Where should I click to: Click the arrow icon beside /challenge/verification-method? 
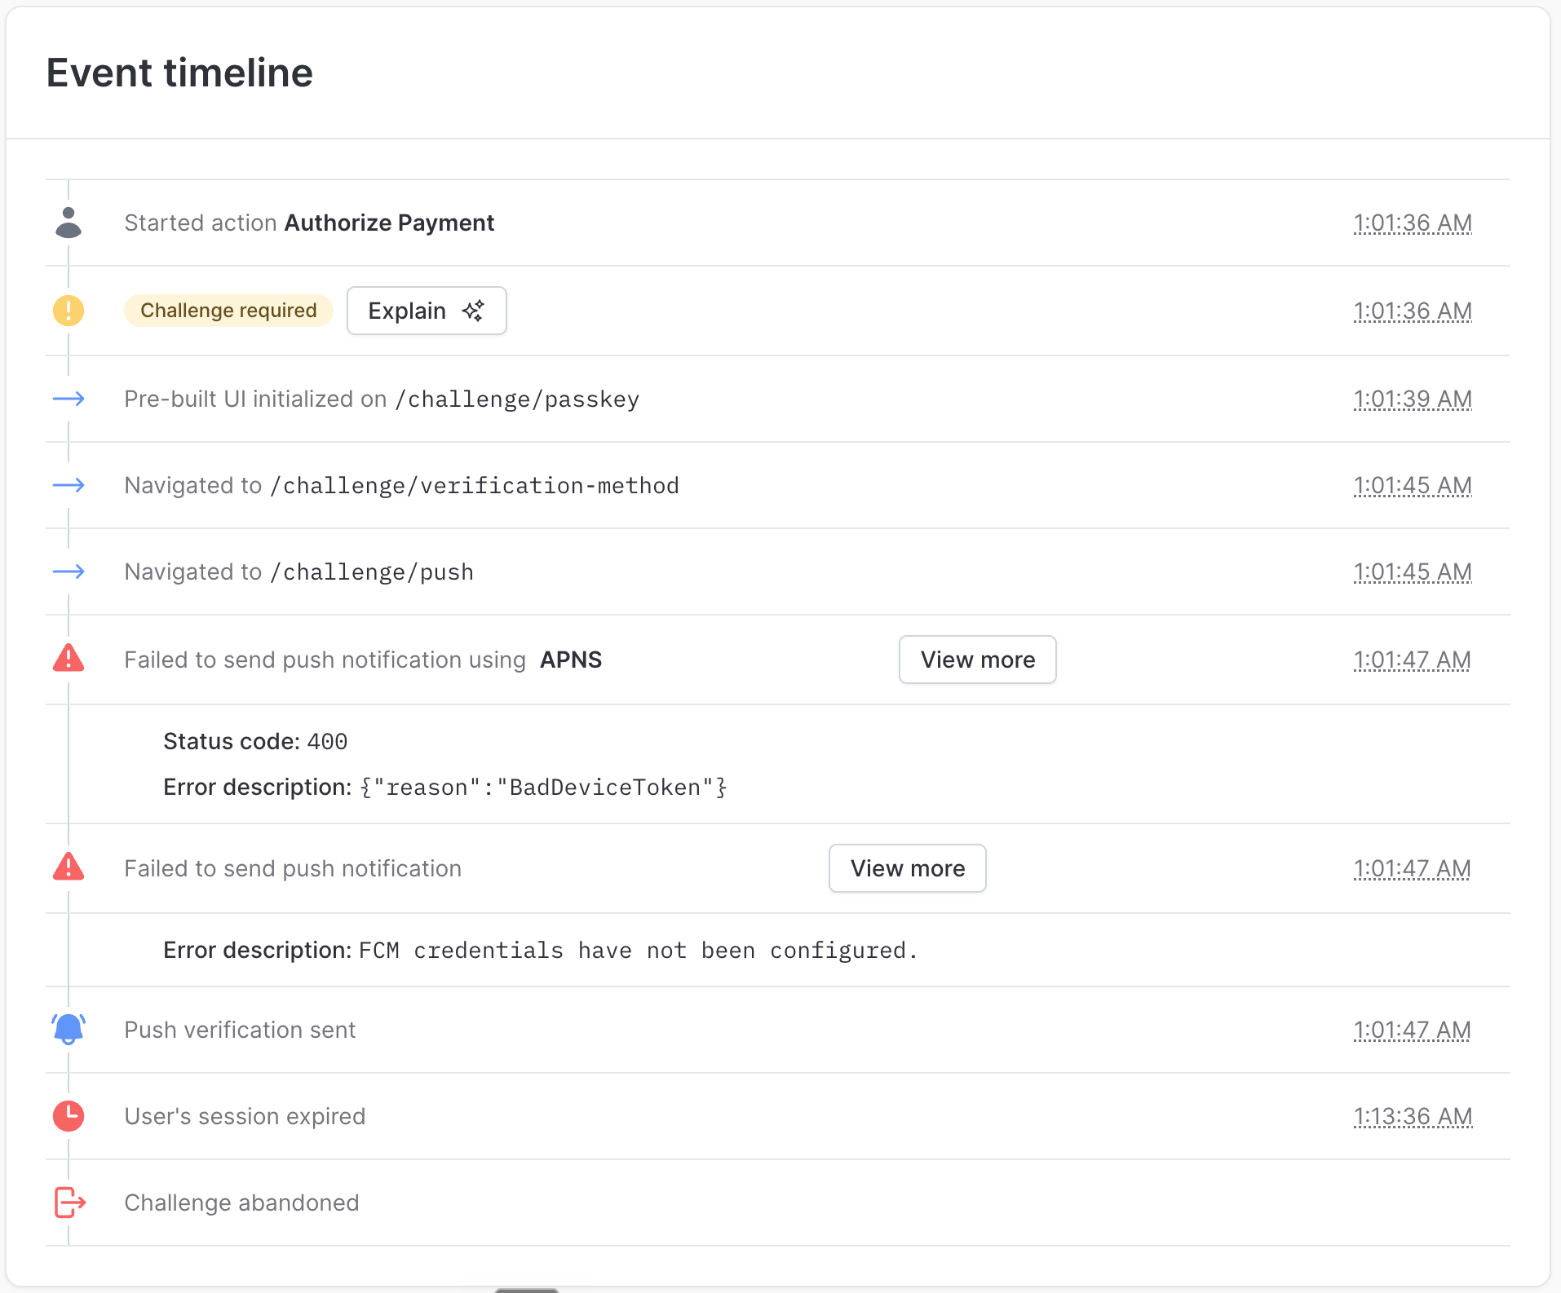(69, 485)
